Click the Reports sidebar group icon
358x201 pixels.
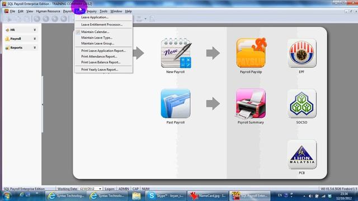[x=7, y=47]
